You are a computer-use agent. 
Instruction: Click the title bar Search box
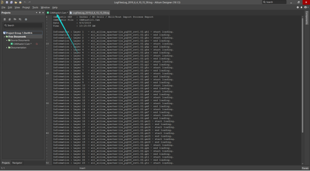[x=274, y=2]
